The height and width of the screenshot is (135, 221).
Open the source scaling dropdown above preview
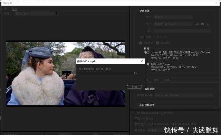click(x=35, y=13)
